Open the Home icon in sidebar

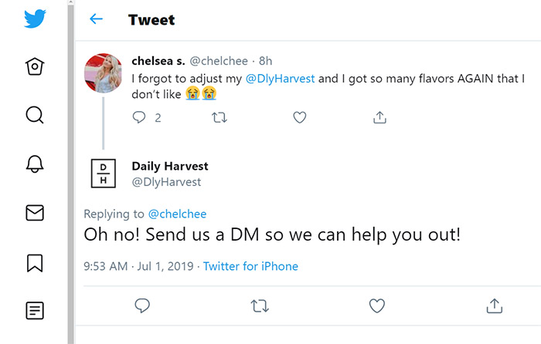pyautogui.click(x=35, y=66)
